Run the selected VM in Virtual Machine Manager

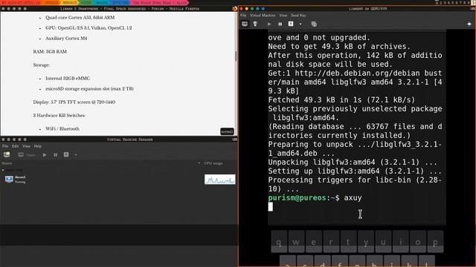click(45, 155)
